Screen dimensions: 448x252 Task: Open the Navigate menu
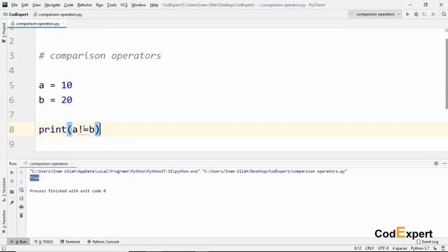[52, 5]
